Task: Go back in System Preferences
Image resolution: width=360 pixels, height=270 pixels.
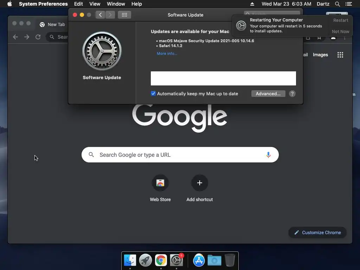Action: (x=100, y=15)
